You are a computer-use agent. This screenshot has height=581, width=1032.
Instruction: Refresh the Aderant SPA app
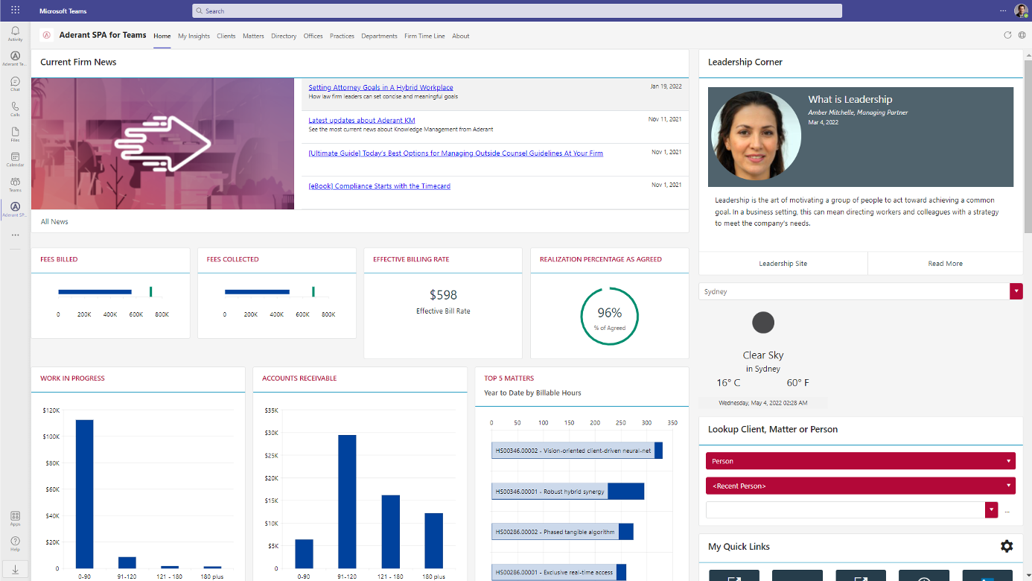1007,34
